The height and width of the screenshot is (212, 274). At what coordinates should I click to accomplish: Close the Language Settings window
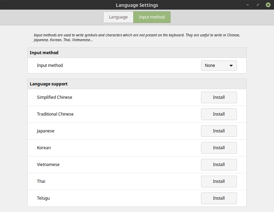click(x=268, y=5)
